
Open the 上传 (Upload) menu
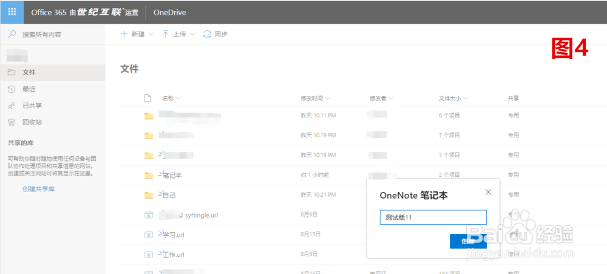(x=178, y=34)
